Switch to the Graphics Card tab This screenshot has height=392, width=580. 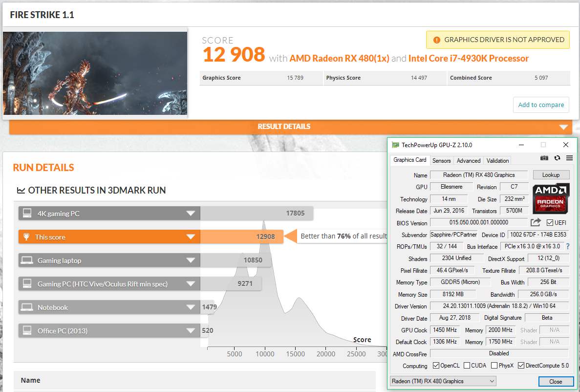tap(410, 160)
